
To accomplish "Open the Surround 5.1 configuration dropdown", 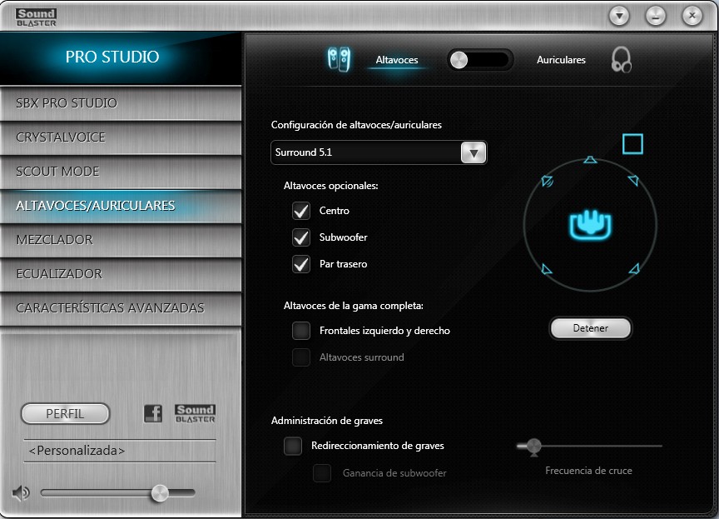I will [379, 152].
